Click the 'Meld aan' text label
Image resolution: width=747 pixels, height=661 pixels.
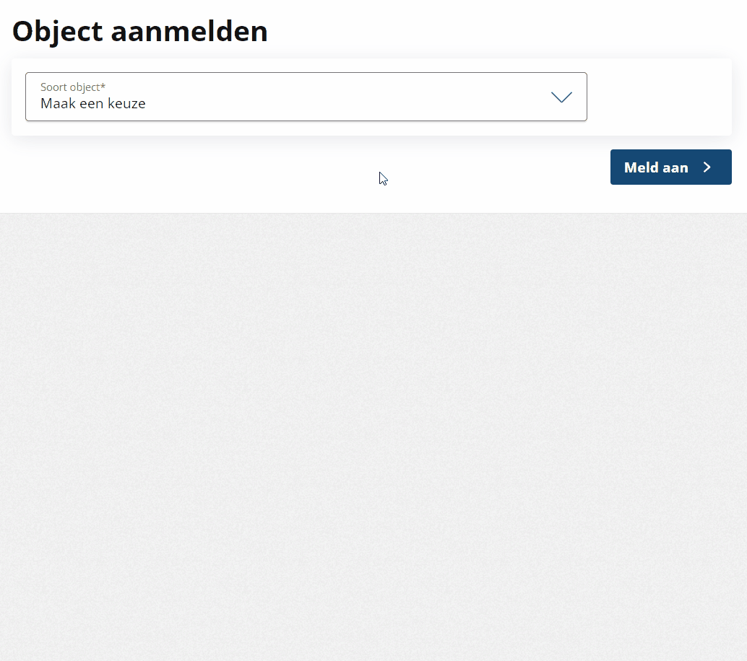point(656,167)
